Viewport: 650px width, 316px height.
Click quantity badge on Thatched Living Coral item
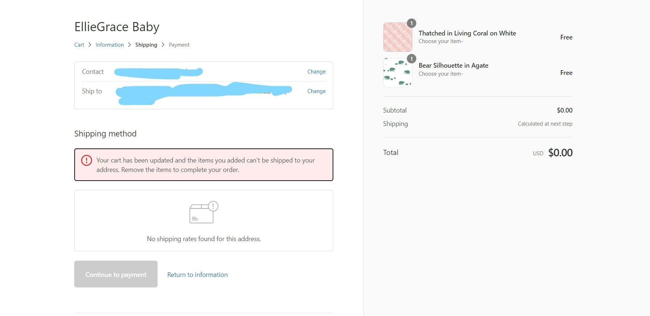coord(411,23)
